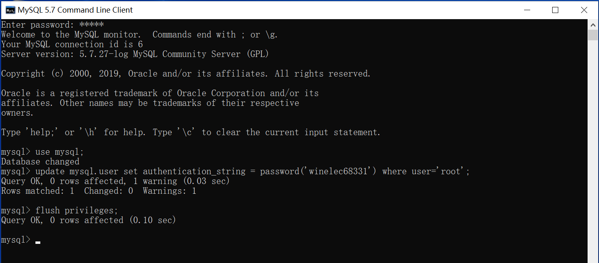This screenshot has width=599, height=263.
Task: Click the close icon
Action: click(x=584, y=10)
